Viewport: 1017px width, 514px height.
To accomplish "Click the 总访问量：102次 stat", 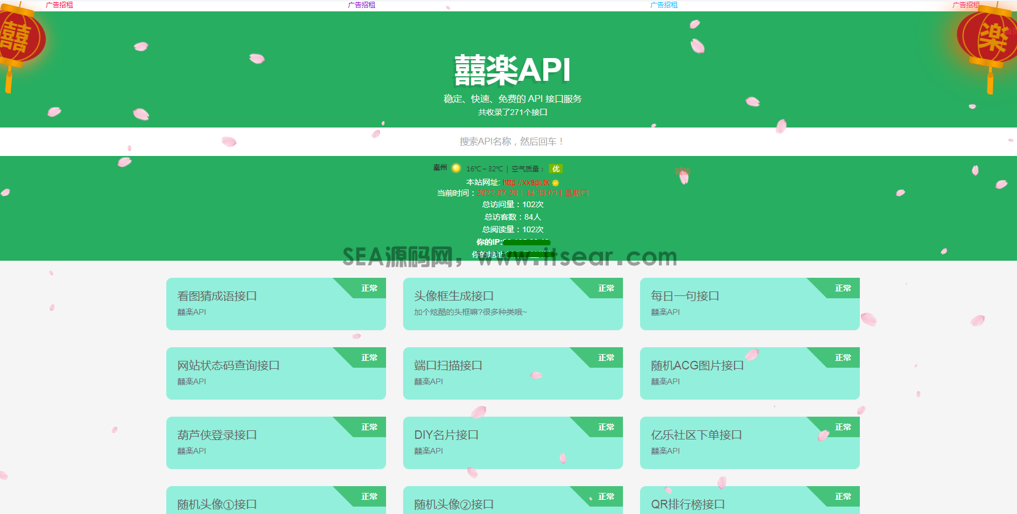I will click(x=512, y=204).
